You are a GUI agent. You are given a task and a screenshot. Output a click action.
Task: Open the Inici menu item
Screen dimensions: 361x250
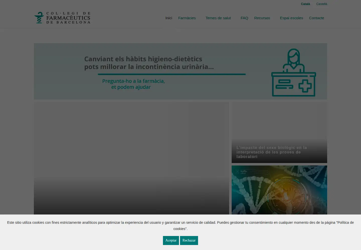(x=169, y=18)
